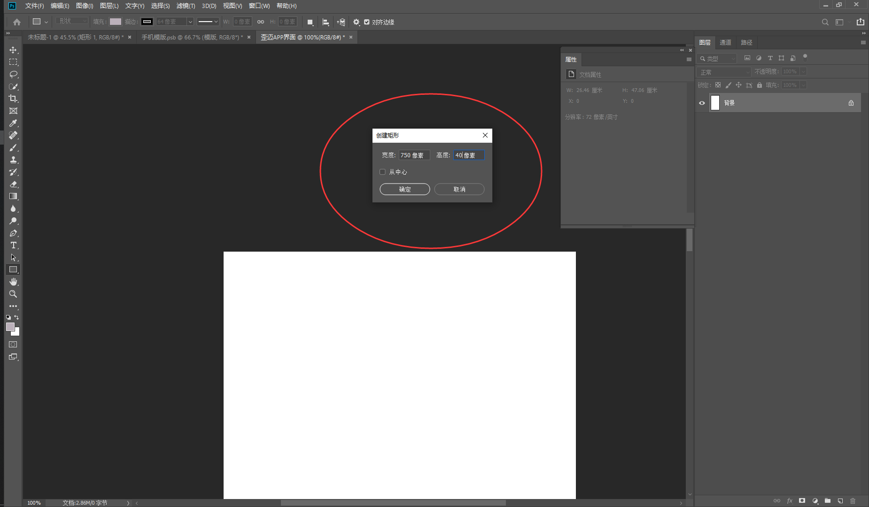
Task: Select the Crop tool
Action: click(13, 99)
